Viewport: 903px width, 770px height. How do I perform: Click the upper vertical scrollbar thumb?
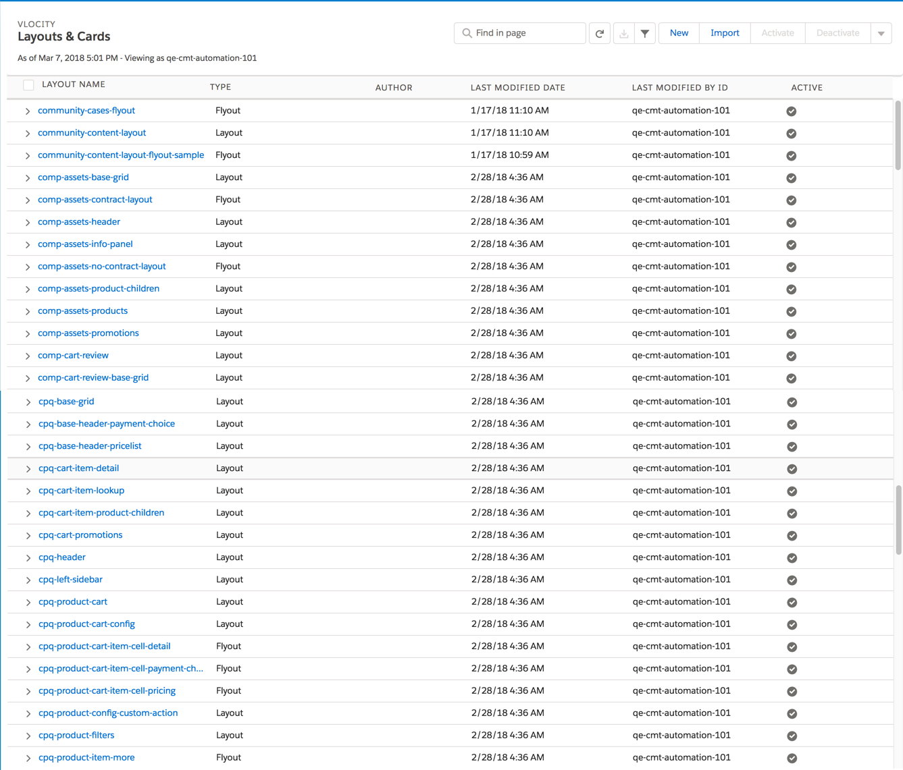898,135
